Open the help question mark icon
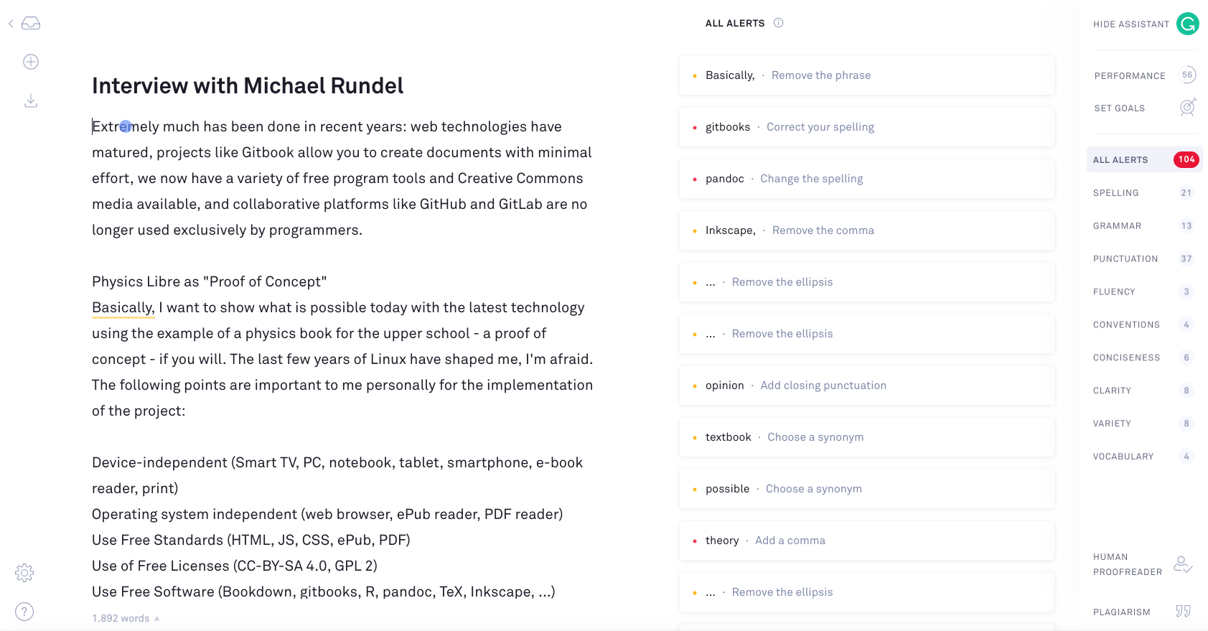The height and width of the screenshot is (631, 1208). pyautogui.click(x=24, y=612)
